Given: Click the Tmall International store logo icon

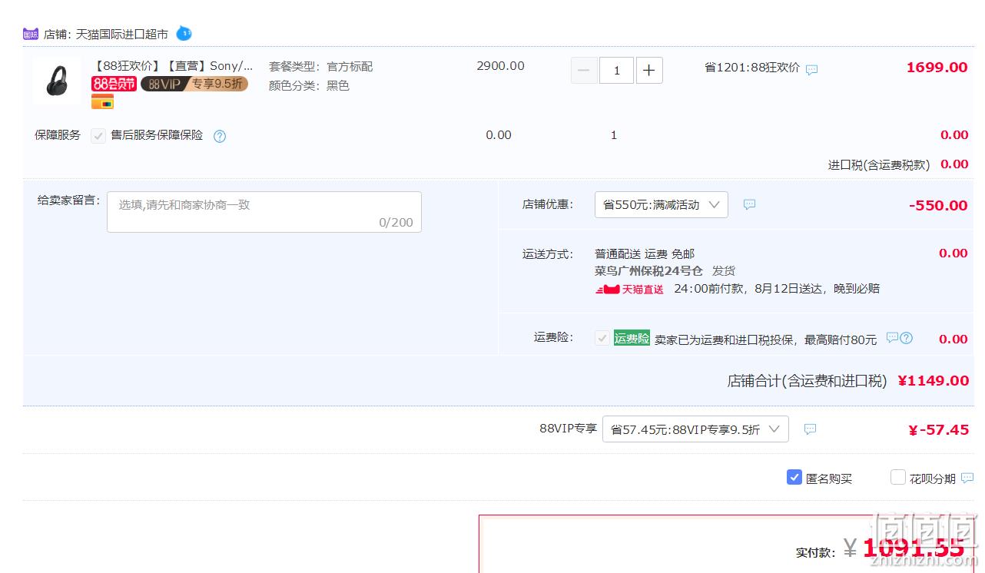Looking at the screenshot, I should (31, 34).
